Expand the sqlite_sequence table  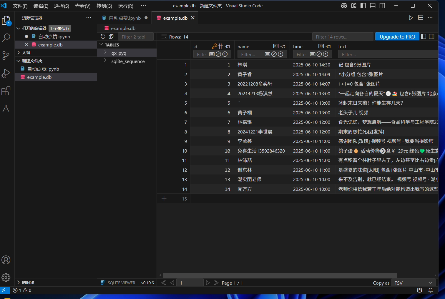click(105, 60)
